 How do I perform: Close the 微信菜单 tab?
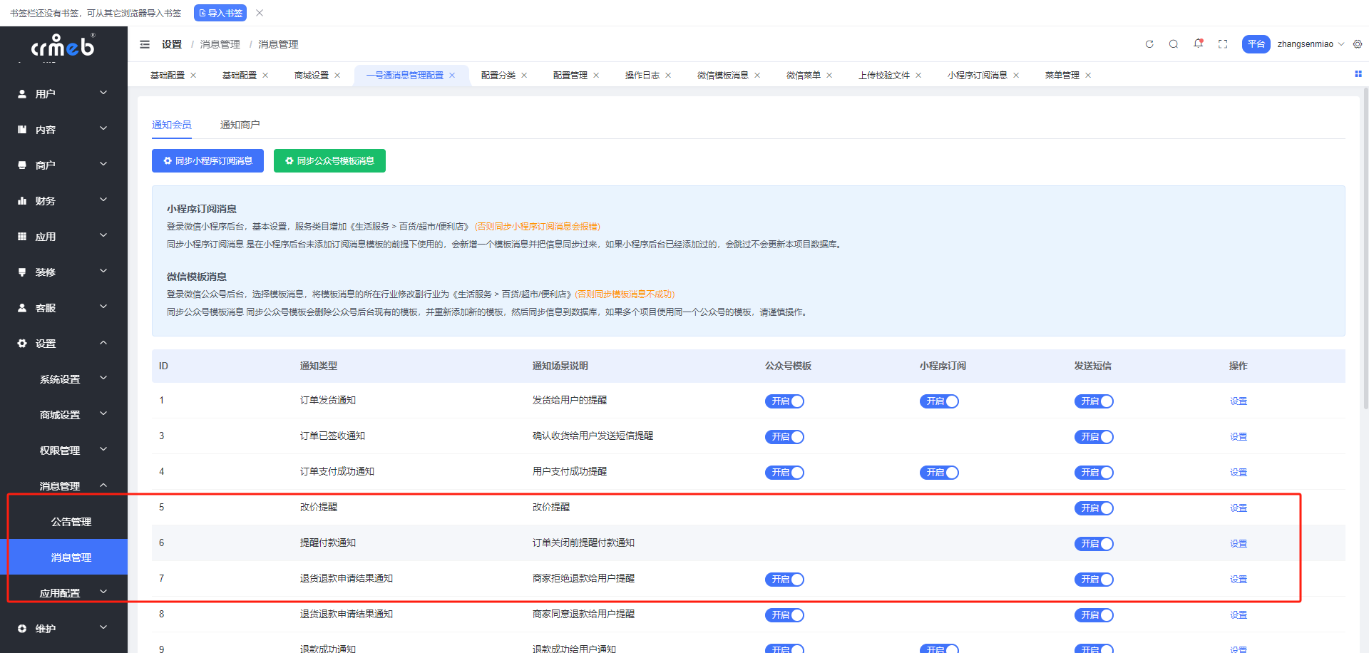pos(829,76)
